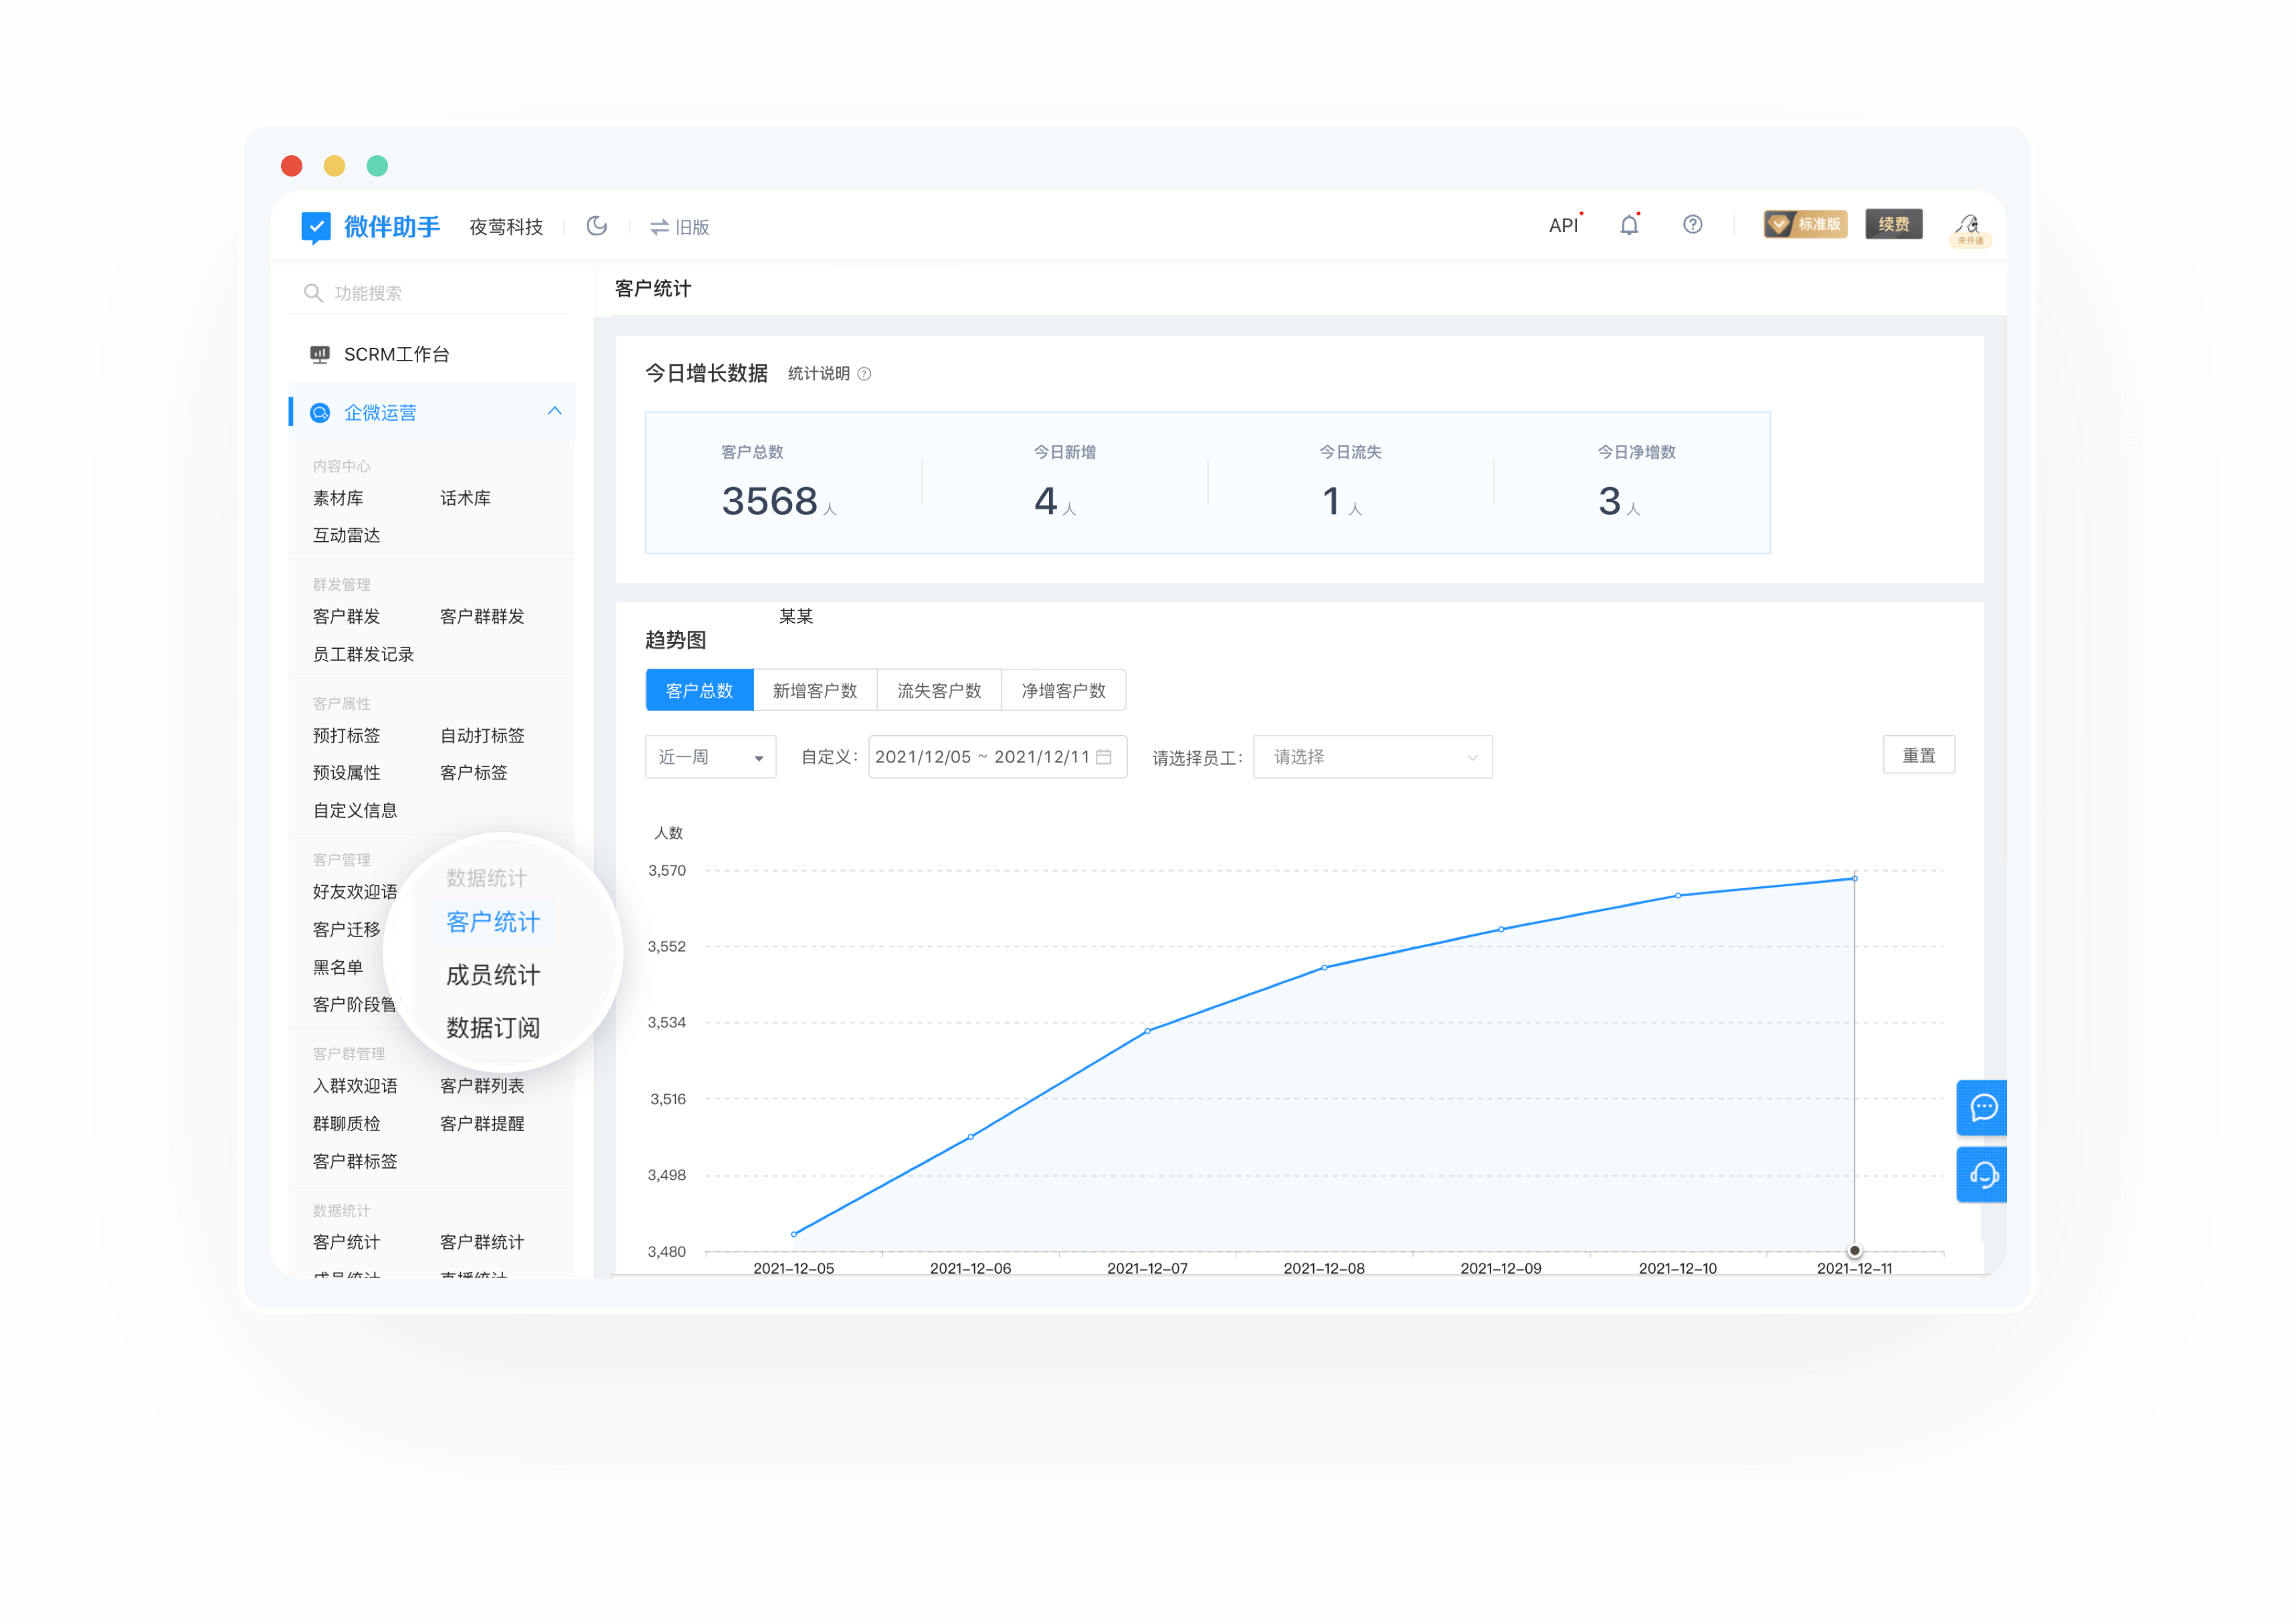The height and width of the screenshot is (1624, 2296).
Task: Open 好友欢迎语 menu item
Action: [355, 891]
